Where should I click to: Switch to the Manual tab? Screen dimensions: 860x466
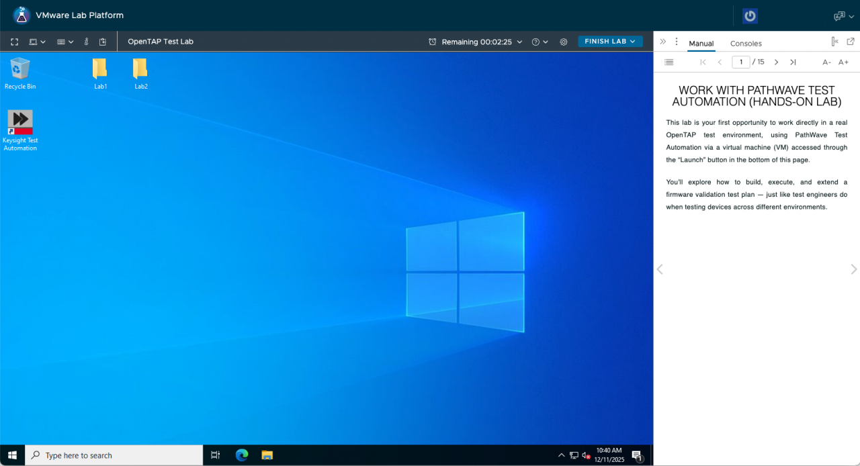pos(701,44)
